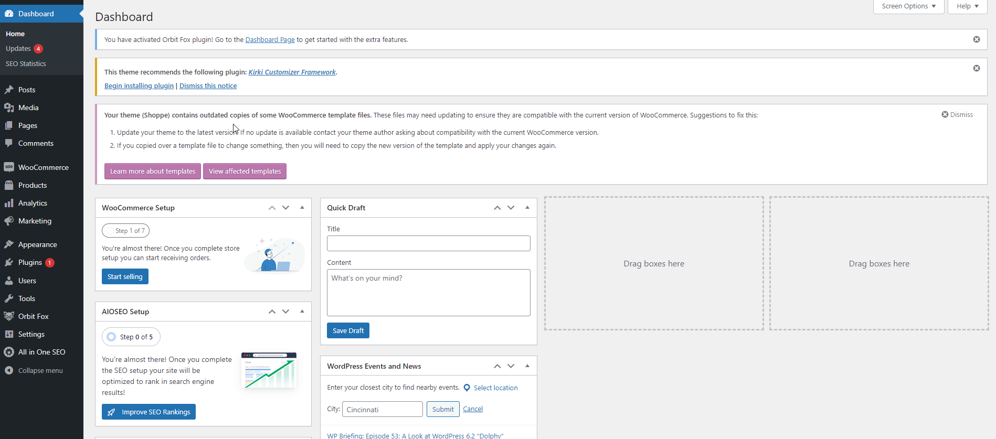Open the Kirki Customizer Framework link

[292, 72]
